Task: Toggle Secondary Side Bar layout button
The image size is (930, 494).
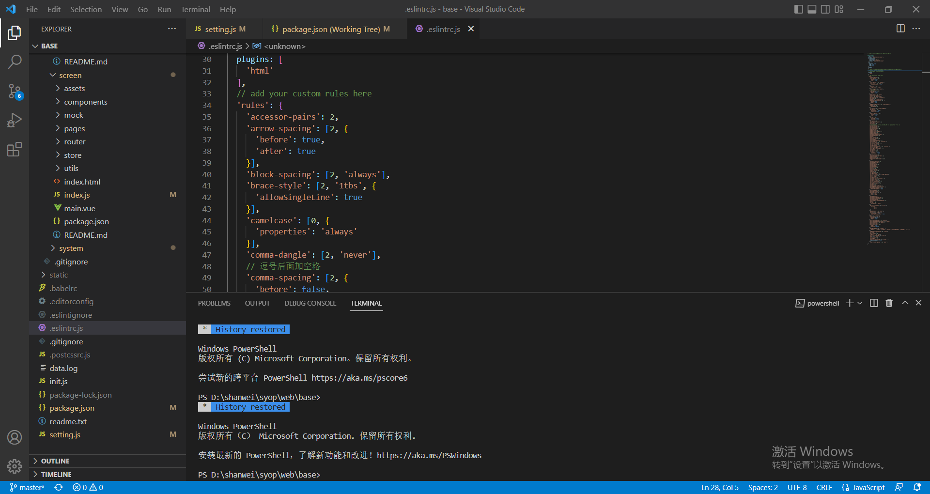Action: [825, 9]
